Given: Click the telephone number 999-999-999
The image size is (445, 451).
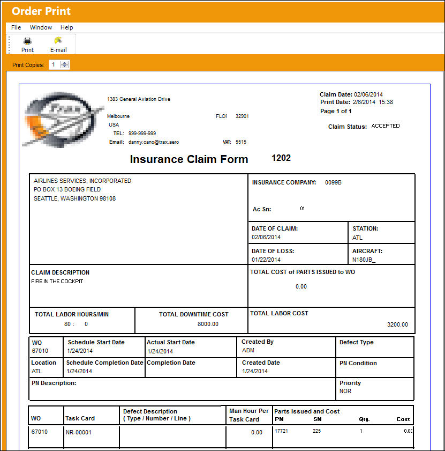Looking at the screenshot, I should click(x=142, y=134).
